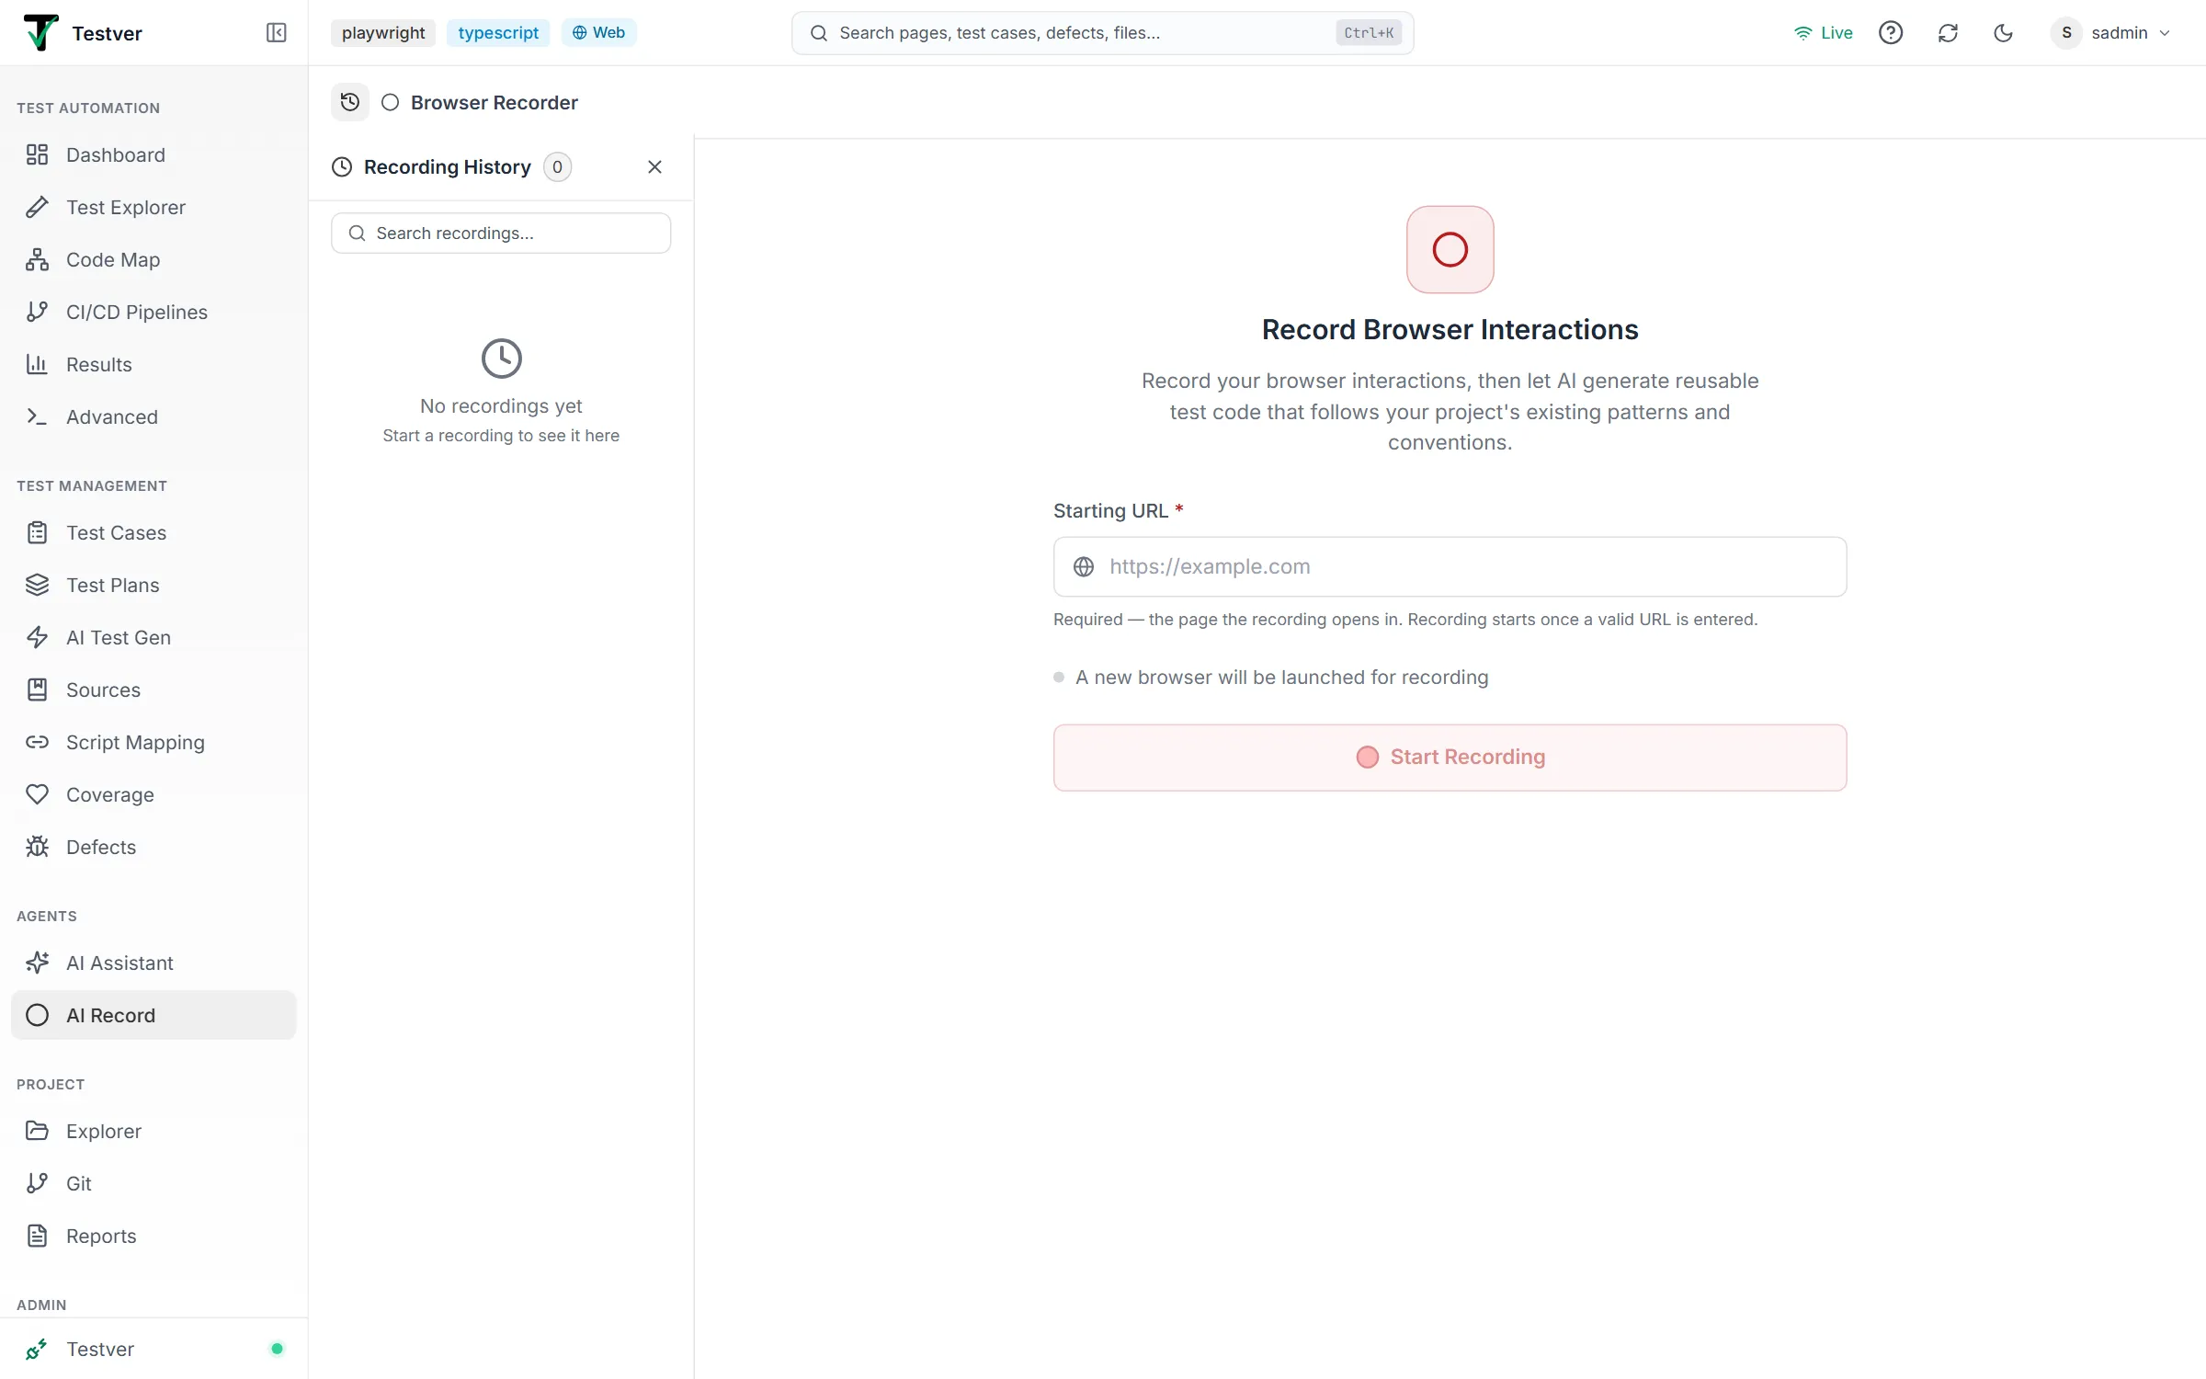This screenshot has width=2206, height=1379.
Task: Open the Coverage page
Action: 154,794
